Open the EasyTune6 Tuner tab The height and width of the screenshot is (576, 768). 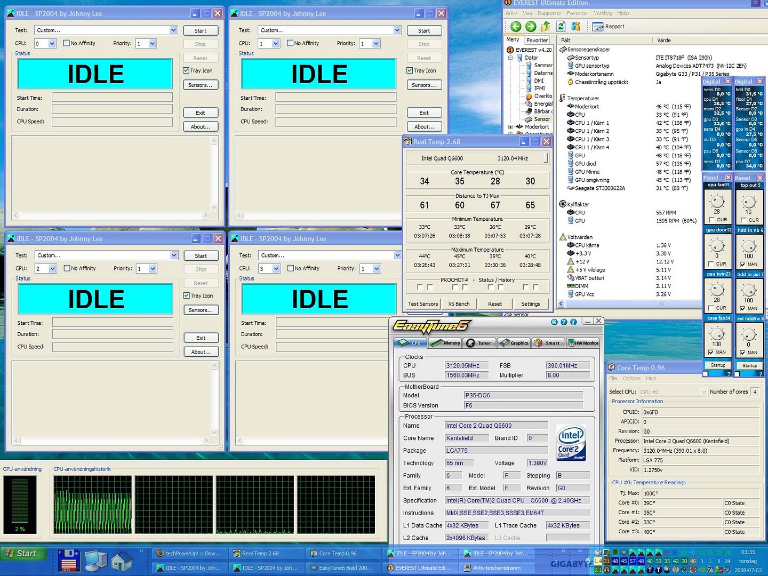pos(479,343)
